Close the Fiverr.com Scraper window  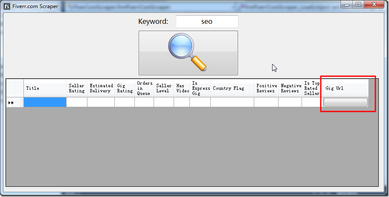click(374, 4)
